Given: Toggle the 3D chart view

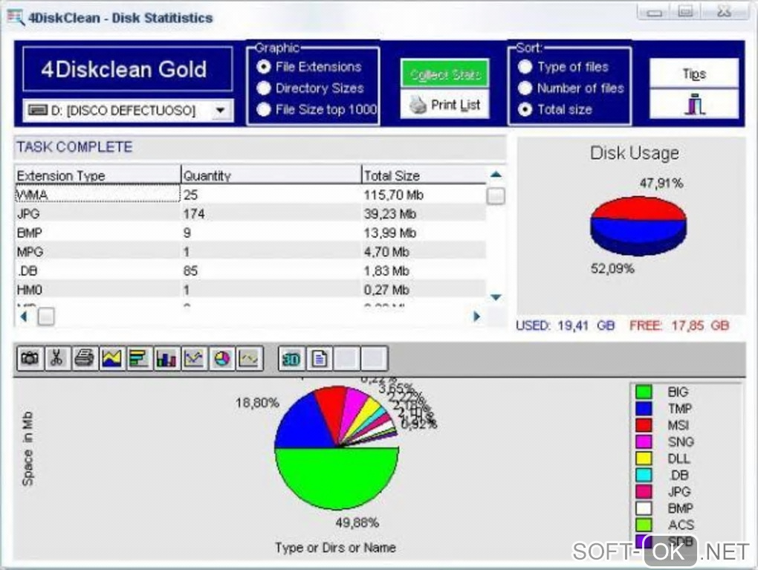Looking at the screenshot, I should pyautogui.click(x=292, y=359).
